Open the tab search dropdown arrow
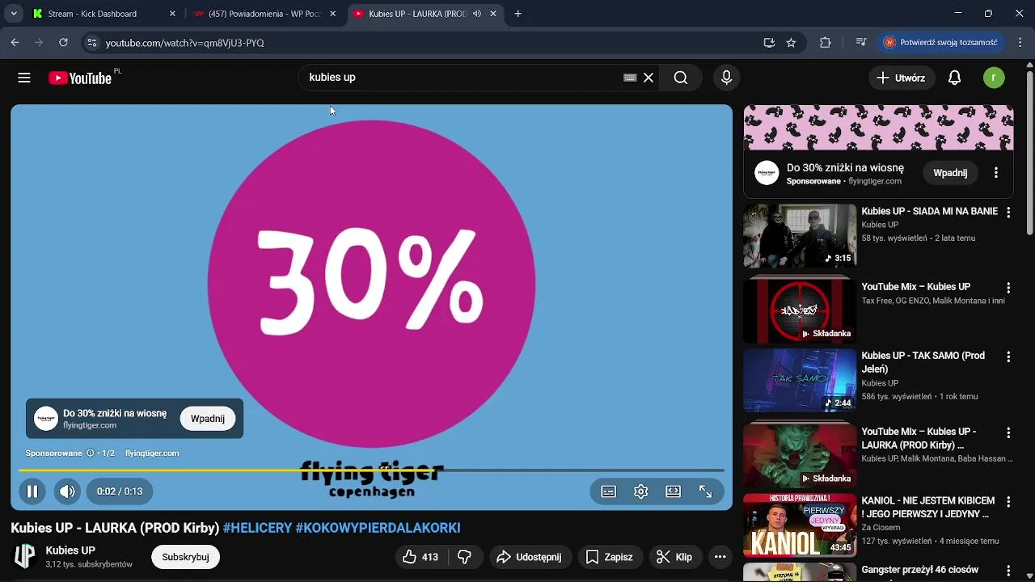Viewport: 1035px width, 582px height. (x=14, y=14)
